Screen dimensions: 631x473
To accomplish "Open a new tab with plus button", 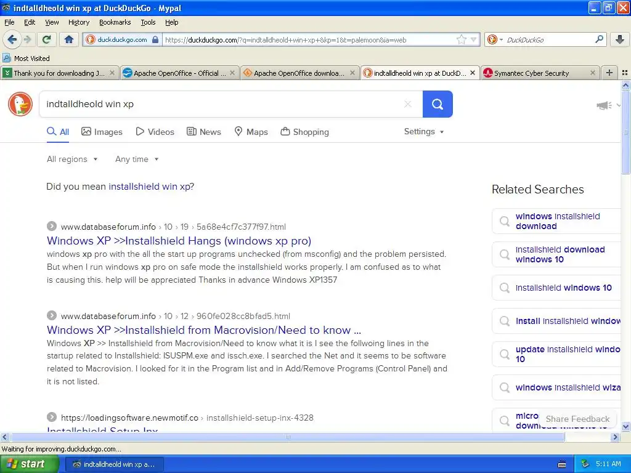I will (609, 73).
